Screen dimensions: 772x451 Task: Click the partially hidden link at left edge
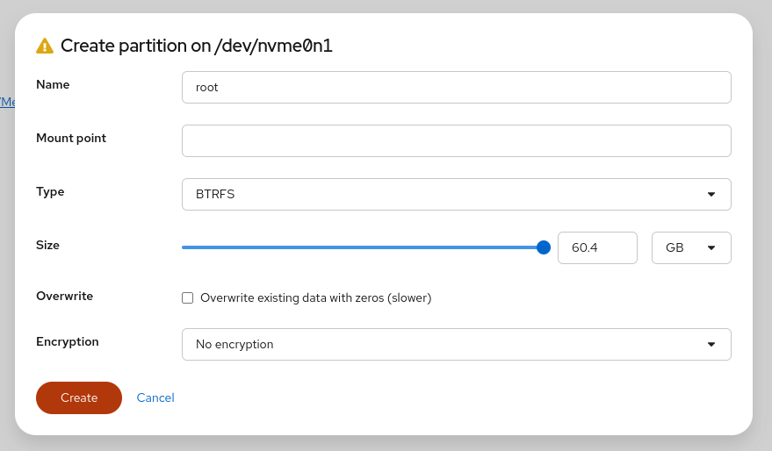(x=7, y=102)
